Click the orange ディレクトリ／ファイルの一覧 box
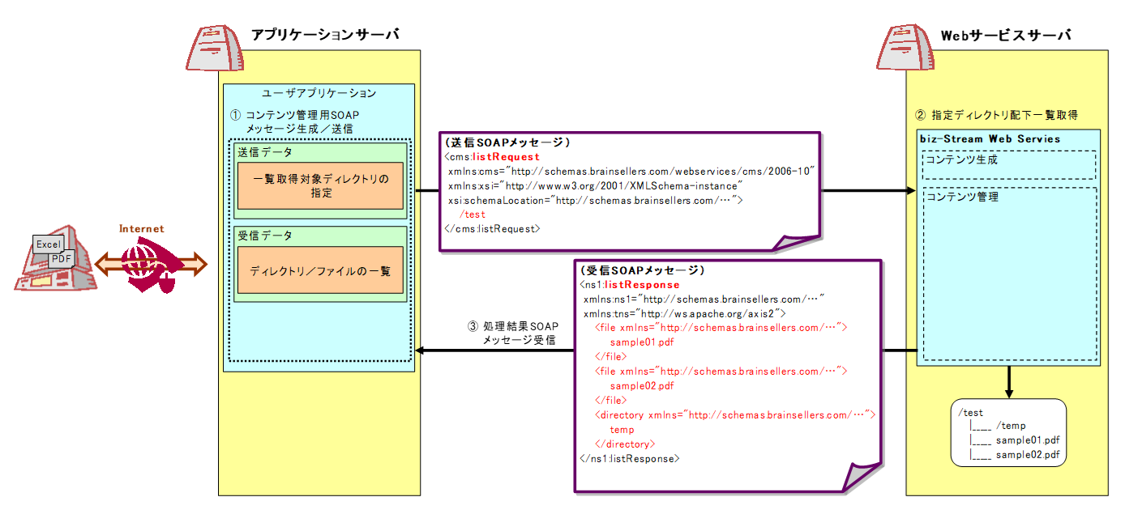This screenshot has height=514, width=1125. click(x=320, y=270)
